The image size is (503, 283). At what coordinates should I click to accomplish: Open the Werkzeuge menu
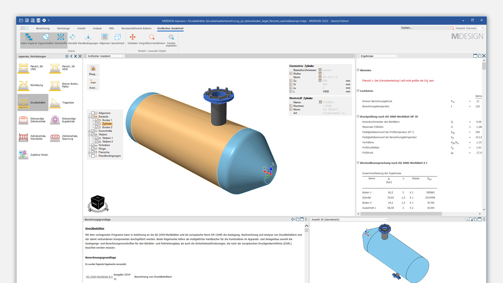tap(63, 28)
